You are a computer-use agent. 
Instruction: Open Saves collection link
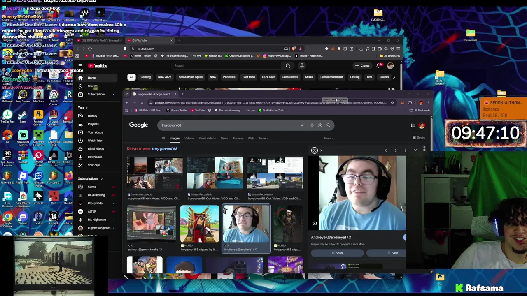[419, 138]
